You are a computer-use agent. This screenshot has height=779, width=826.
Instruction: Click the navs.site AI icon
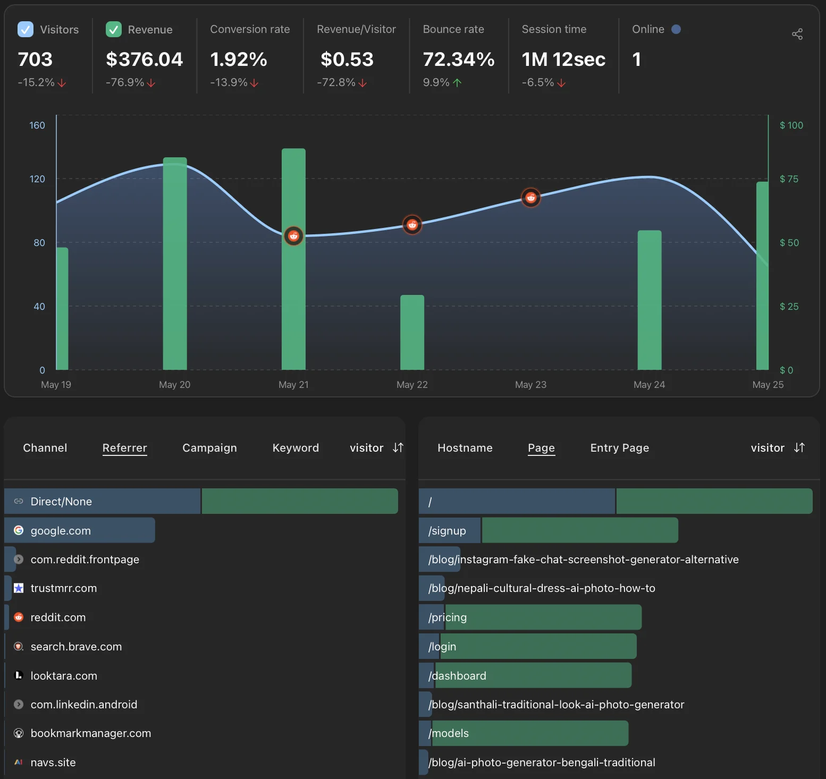coord(19,763)
